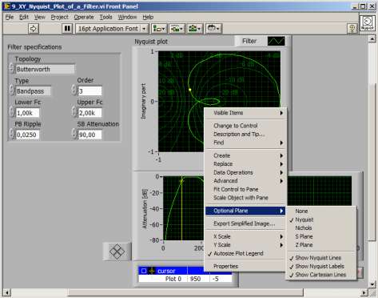378x298 pixels.
Task: Click the Run arrow button
Action: click(x=34, y=29)
